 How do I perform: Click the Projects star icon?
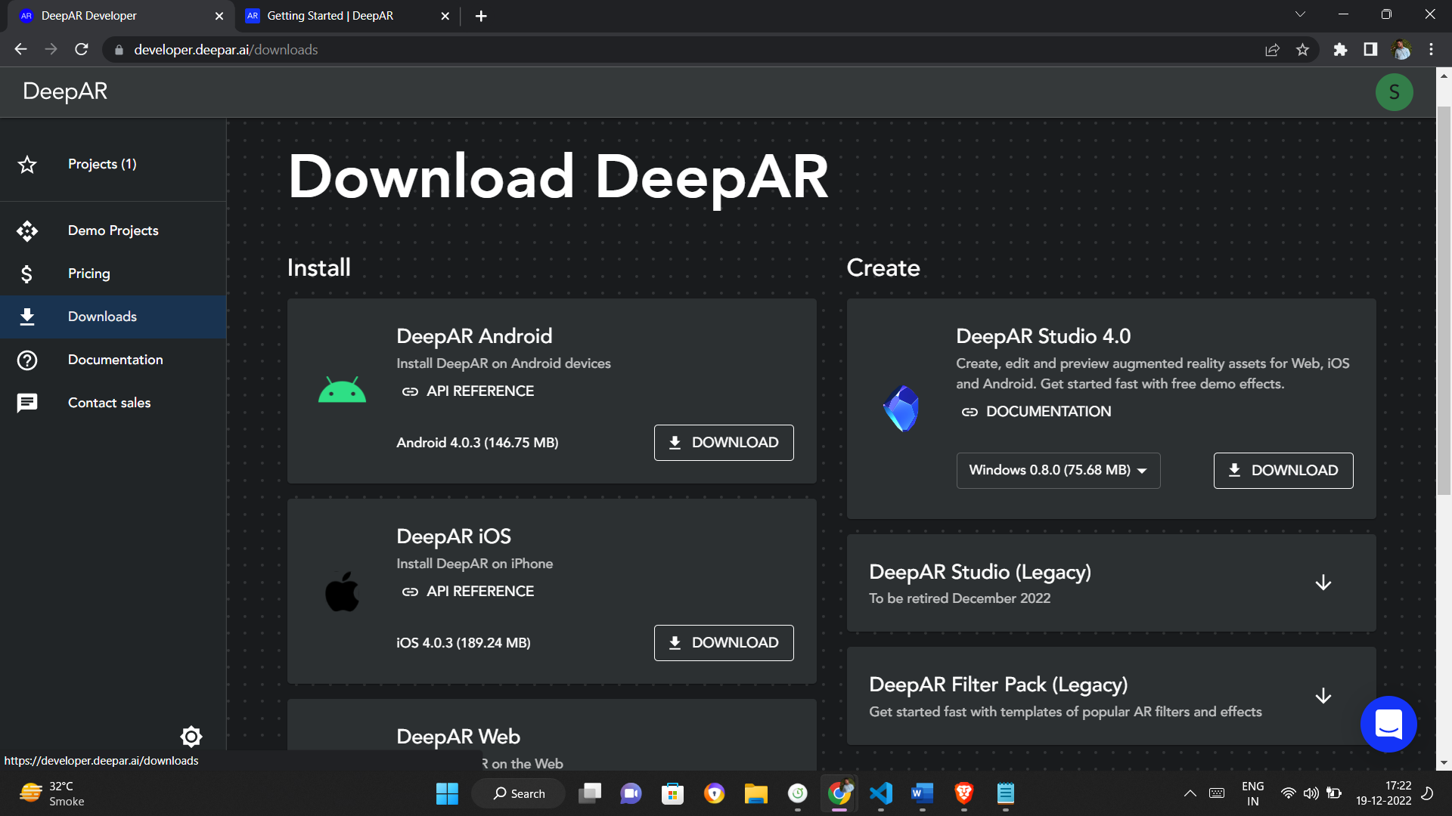click(x=27, y=164)
